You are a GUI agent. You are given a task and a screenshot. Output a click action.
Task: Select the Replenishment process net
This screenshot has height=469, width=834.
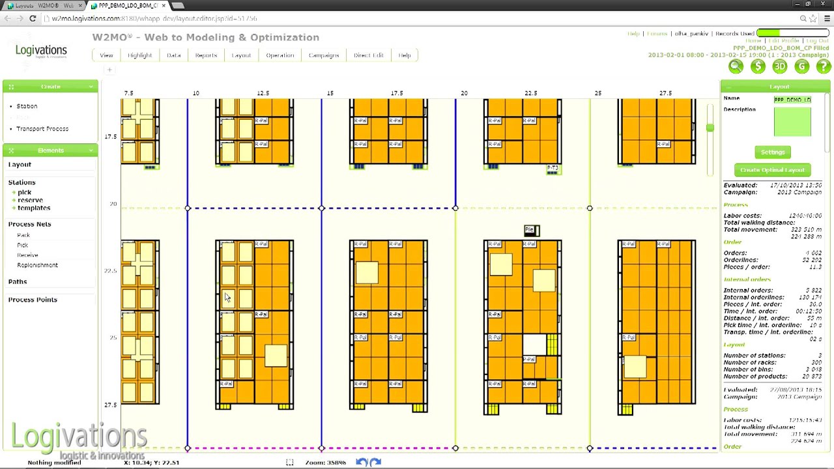click(x=37, y=266)
